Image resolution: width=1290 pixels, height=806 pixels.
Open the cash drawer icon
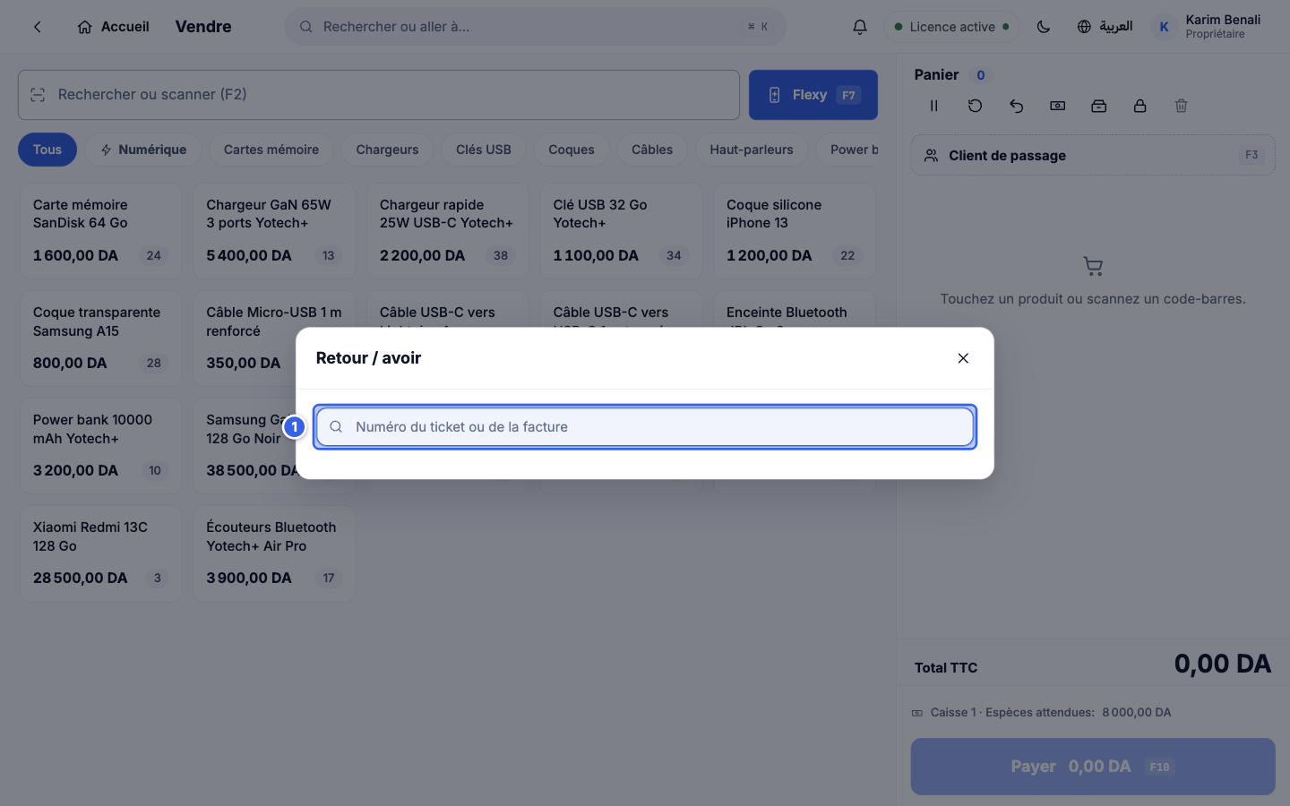[x=1099, y=106]
